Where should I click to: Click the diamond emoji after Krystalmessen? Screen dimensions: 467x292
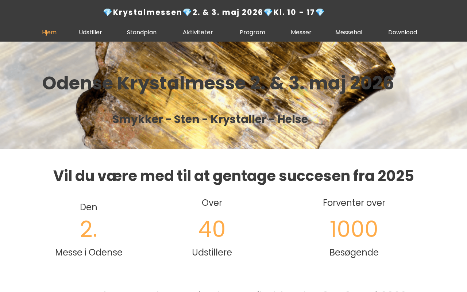coord(187,12)
